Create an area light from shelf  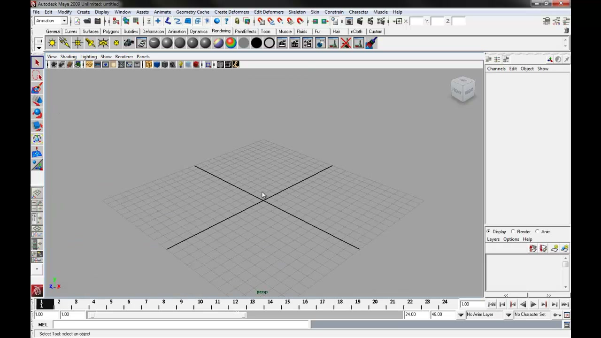point(103,43)
